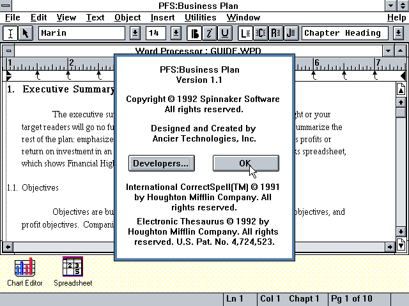Click the horizontal scrollbar left arrow
409x306 pixels.
8,247
